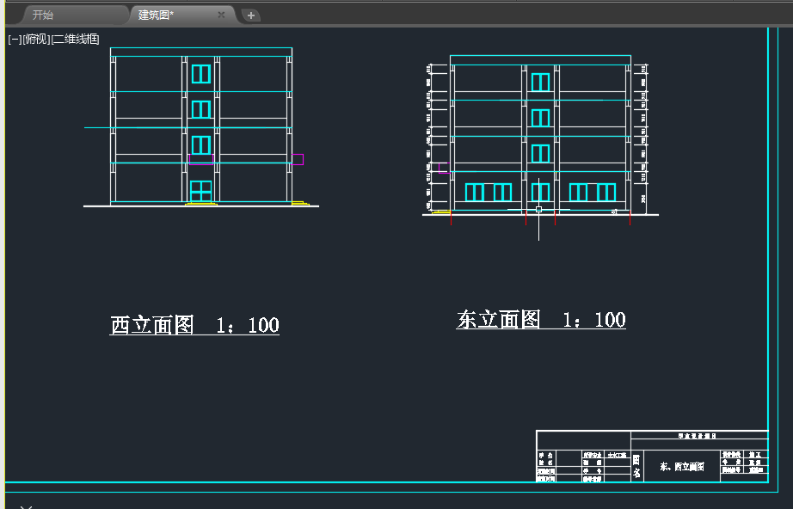The height and width of the screenshot is (509, 793).
Task: Open the [二维线框] visual style menu
Action: tap(75, 39)
